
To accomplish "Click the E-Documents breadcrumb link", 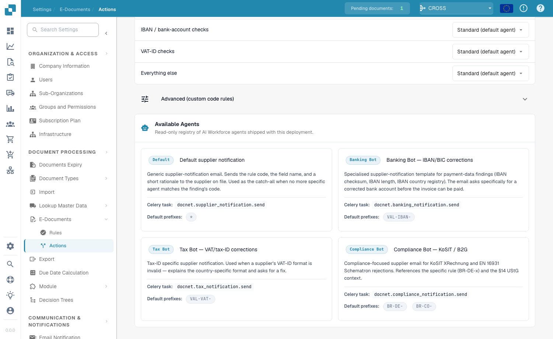I will 75,9.
